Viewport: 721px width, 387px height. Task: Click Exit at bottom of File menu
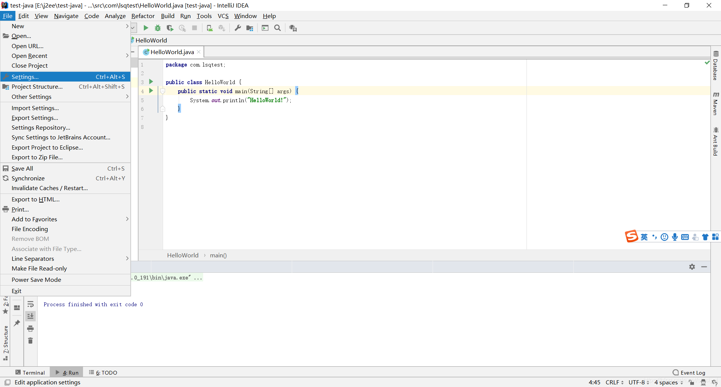[x=65, y=291]
